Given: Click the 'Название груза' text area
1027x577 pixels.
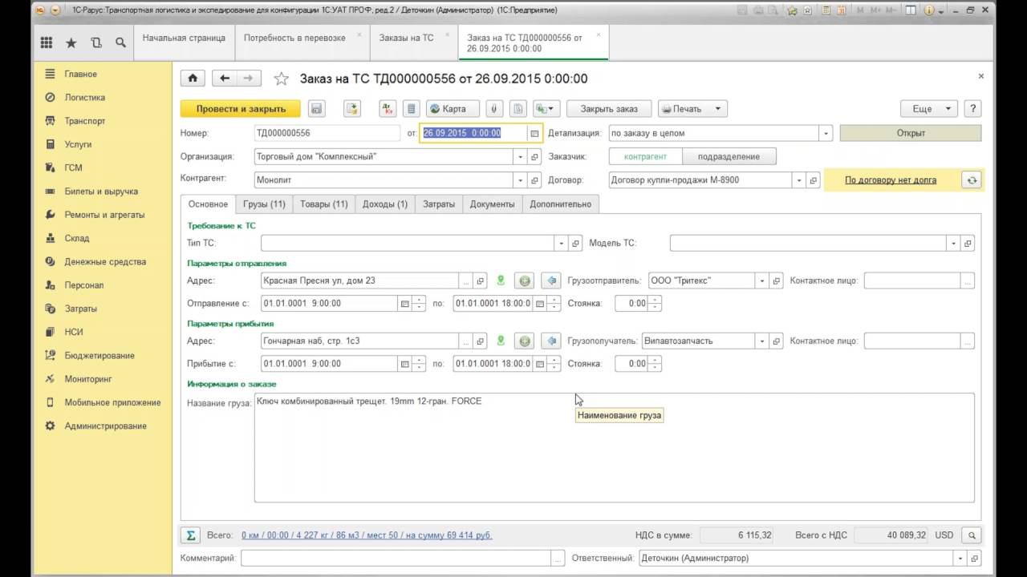Looking at the screenshot, I should 615,448.
